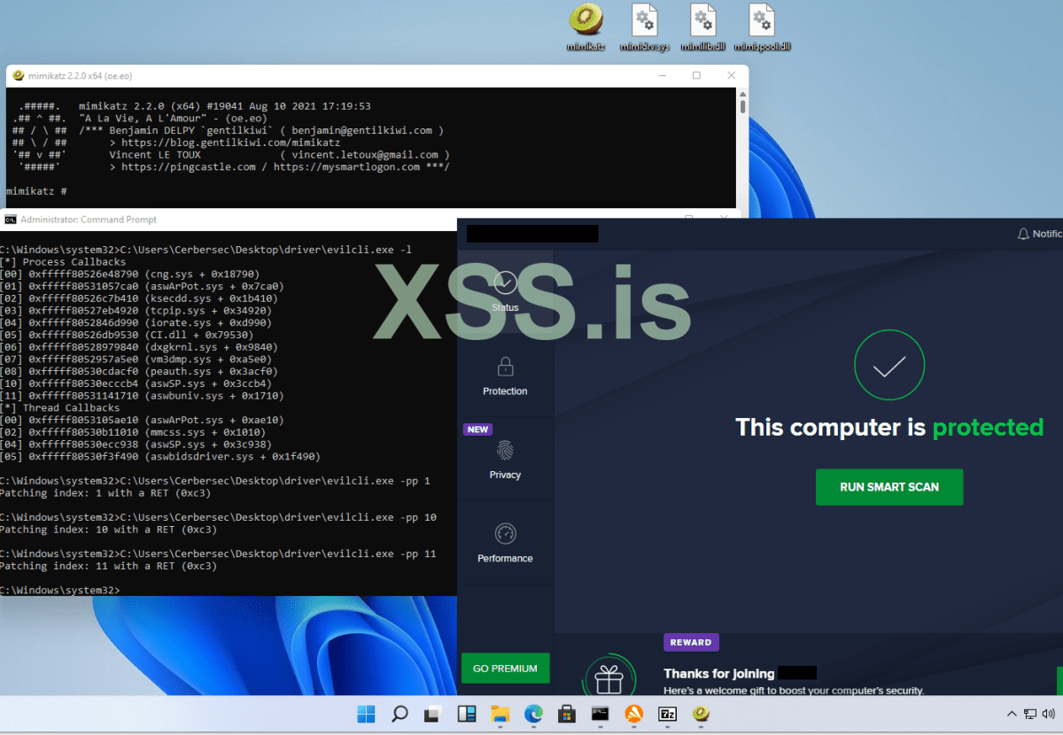Click the 'Thanks for joining' reward heading

coord(719,674)
